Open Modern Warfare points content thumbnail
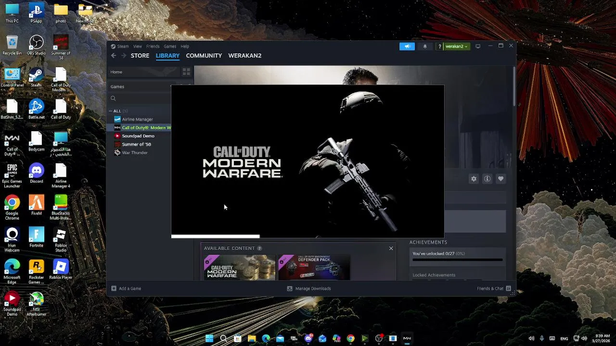Image resolution: width=616 pixels, height=346 pixels. (x=240, y=267)
